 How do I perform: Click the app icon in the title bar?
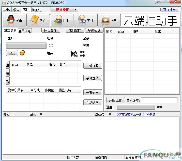(x=4, y=3)
